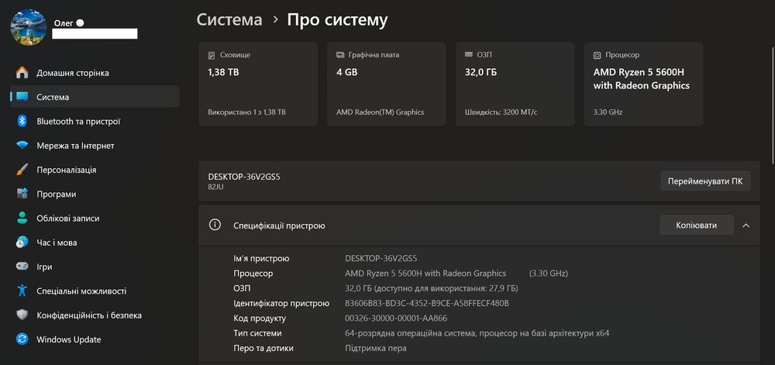Image resolution: width=775 pixels, height=365 pixels.
Task: Click the Accounts person icon
Action: pyautogui.click(x=22, y=218)
